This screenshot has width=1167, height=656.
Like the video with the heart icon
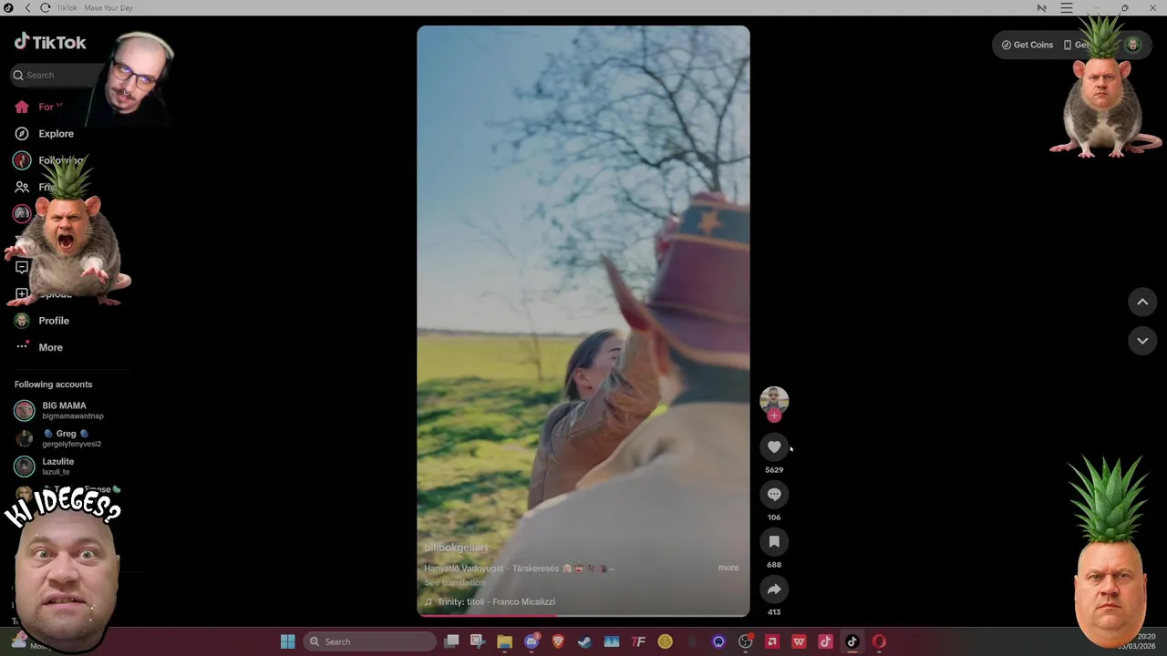[774, 446]
